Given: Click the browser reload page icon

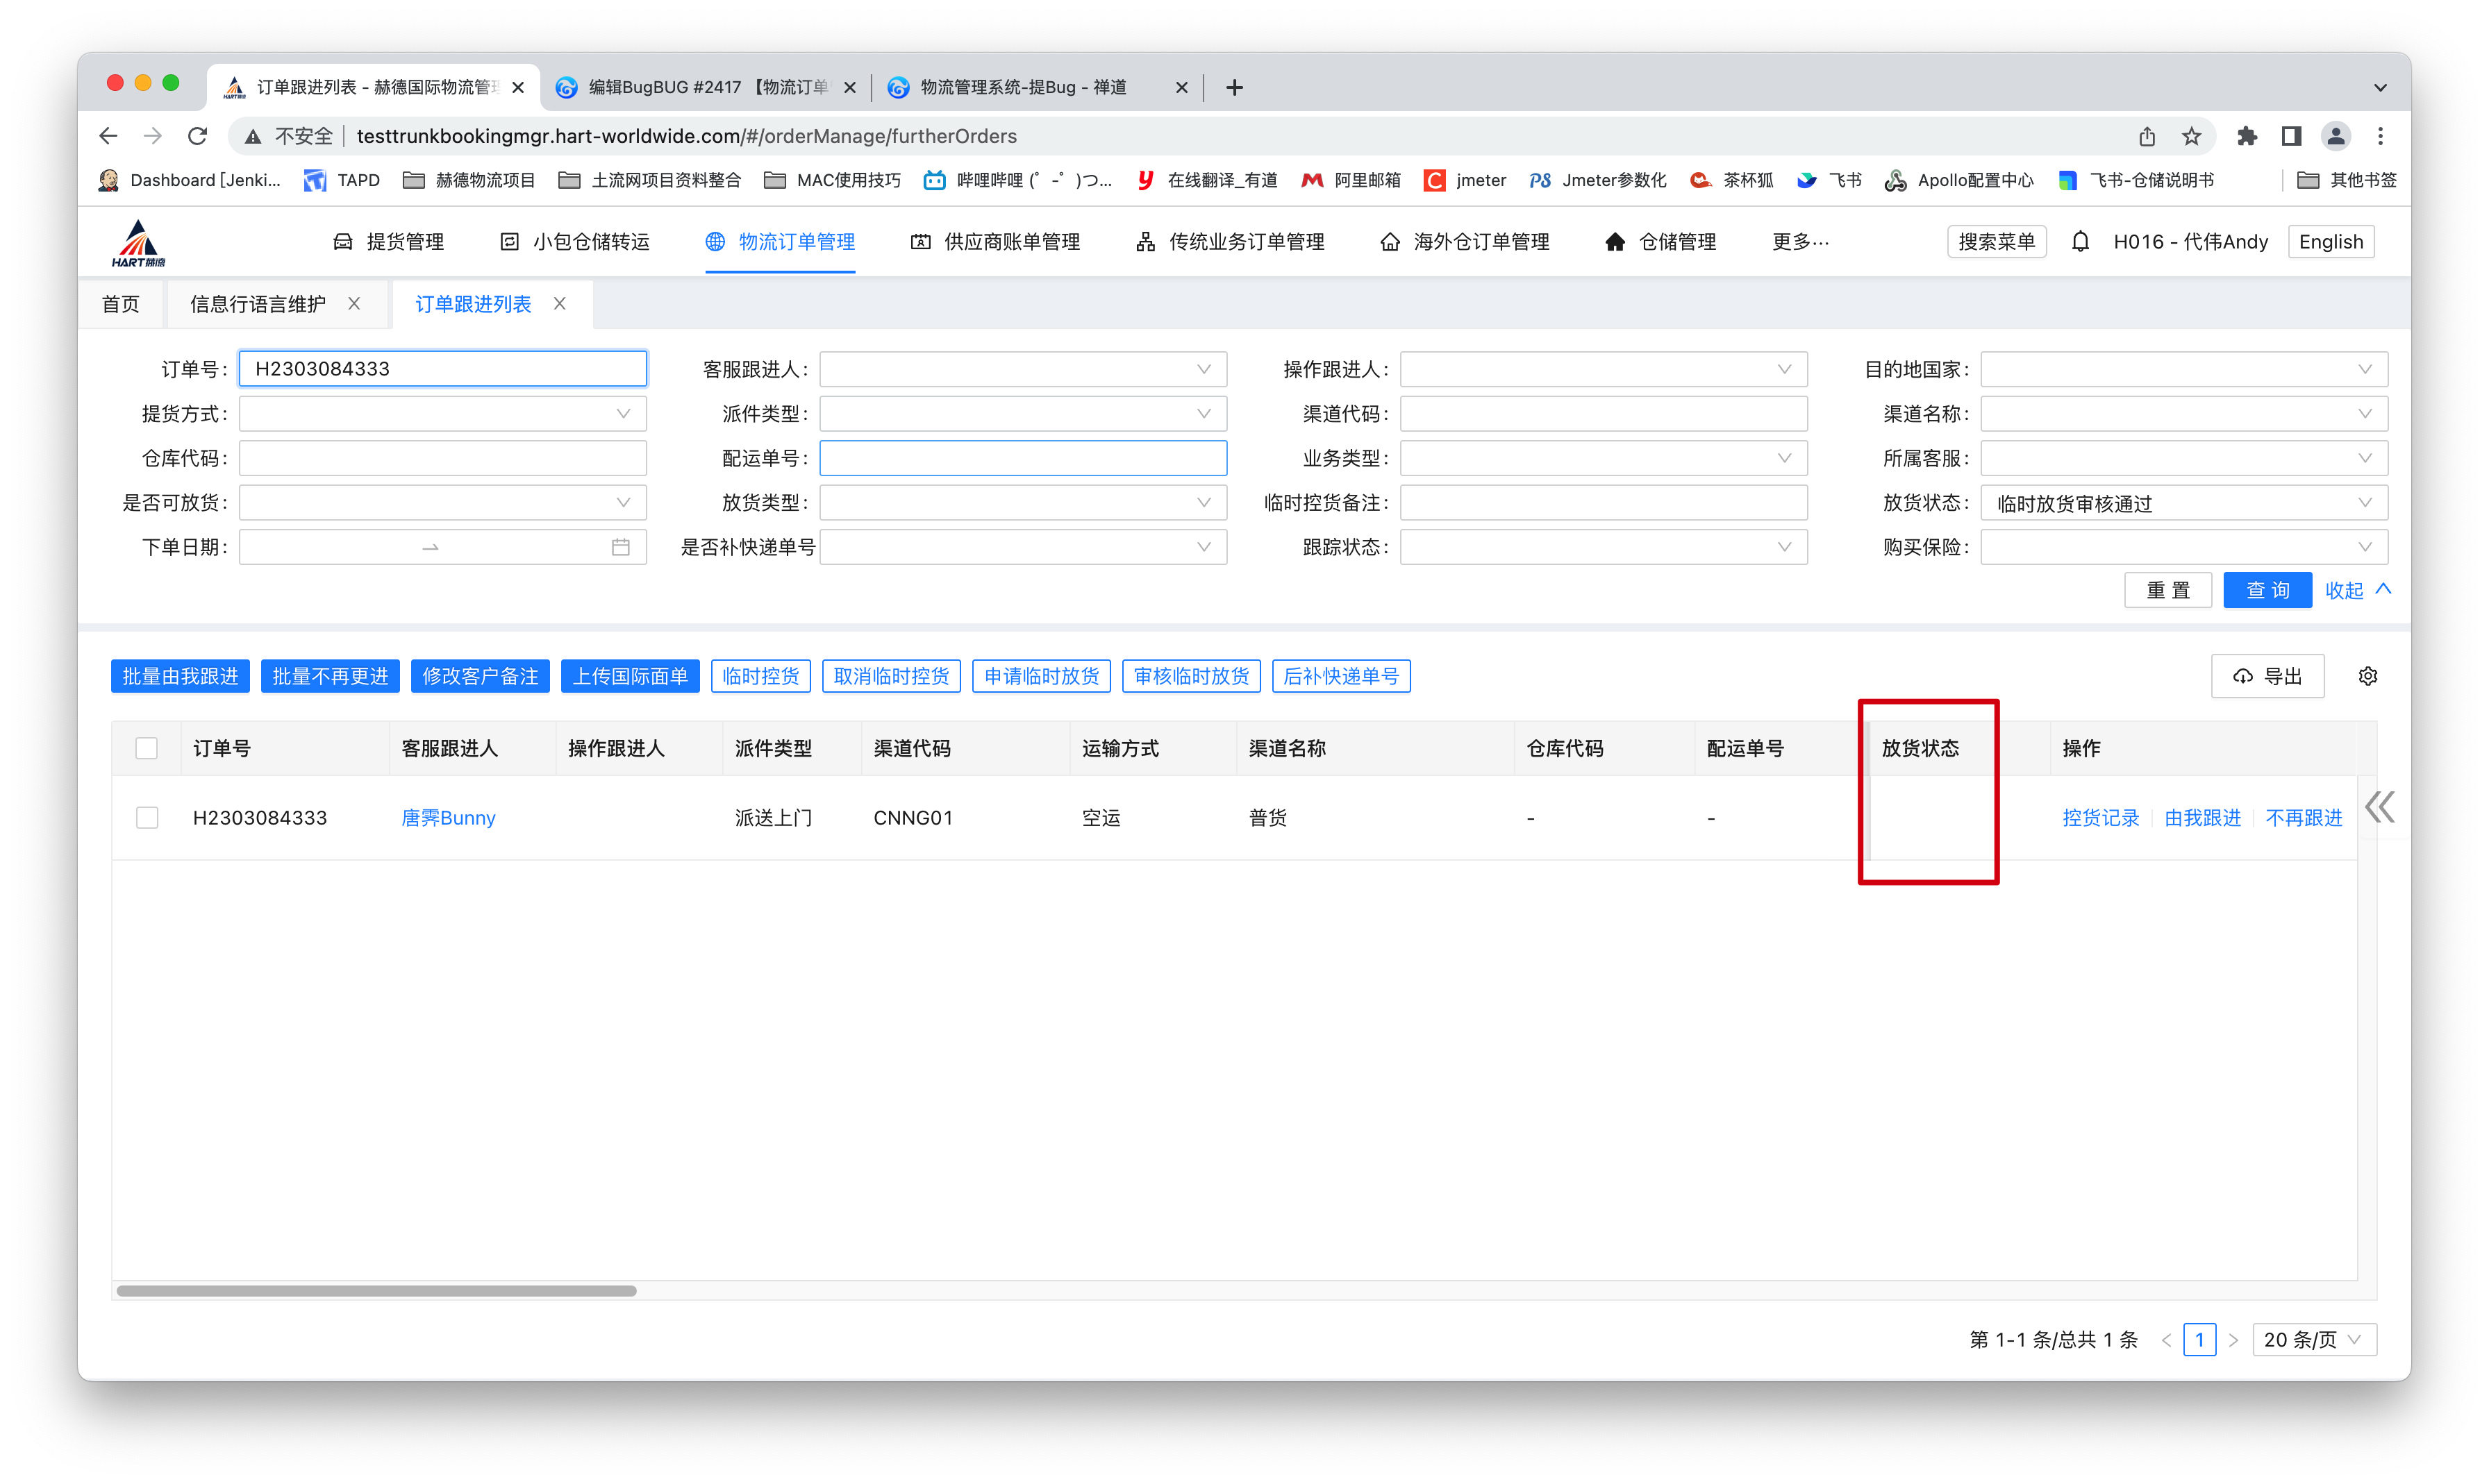Looking at the screenshot, I should tap(198, 136).
